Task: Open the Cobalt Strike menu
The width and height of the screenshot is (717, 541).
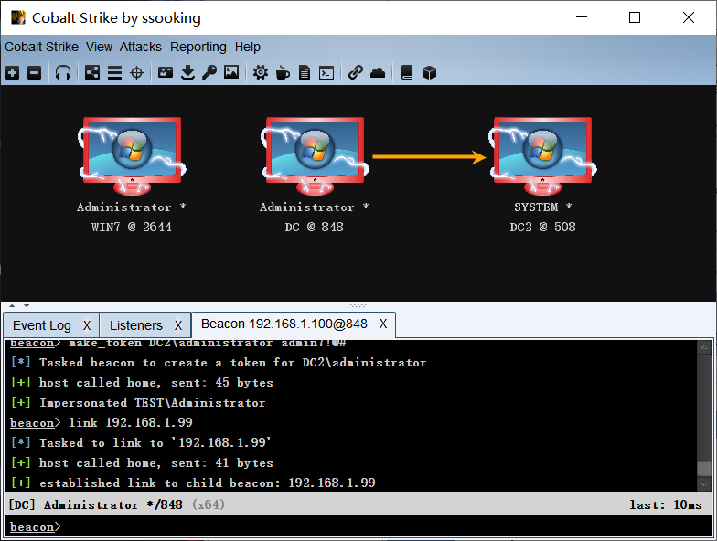Action: pyautogui.click(x=42, y=47)
